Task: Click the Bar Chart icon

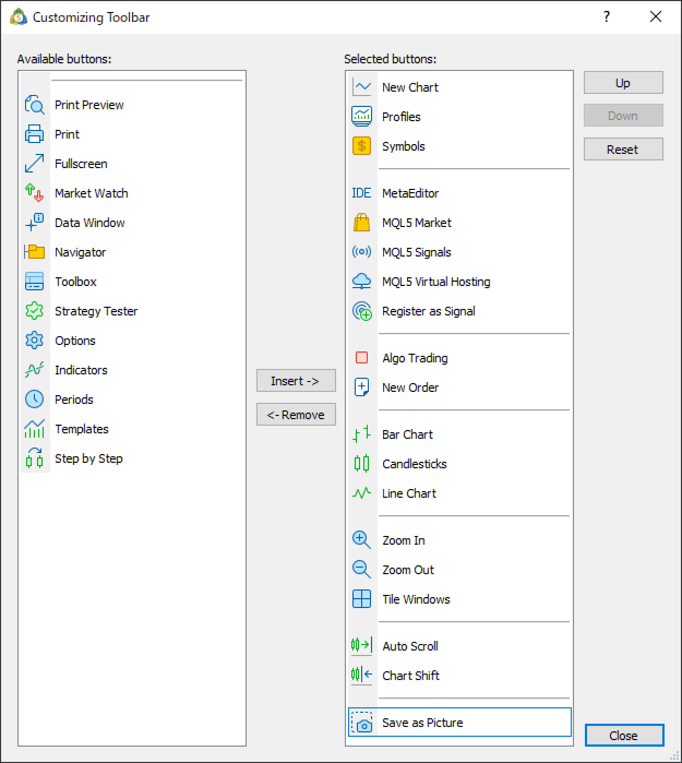Action: [362, 434]
